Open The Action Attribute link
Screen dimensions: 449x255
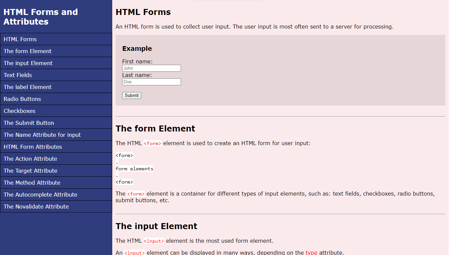56,159
